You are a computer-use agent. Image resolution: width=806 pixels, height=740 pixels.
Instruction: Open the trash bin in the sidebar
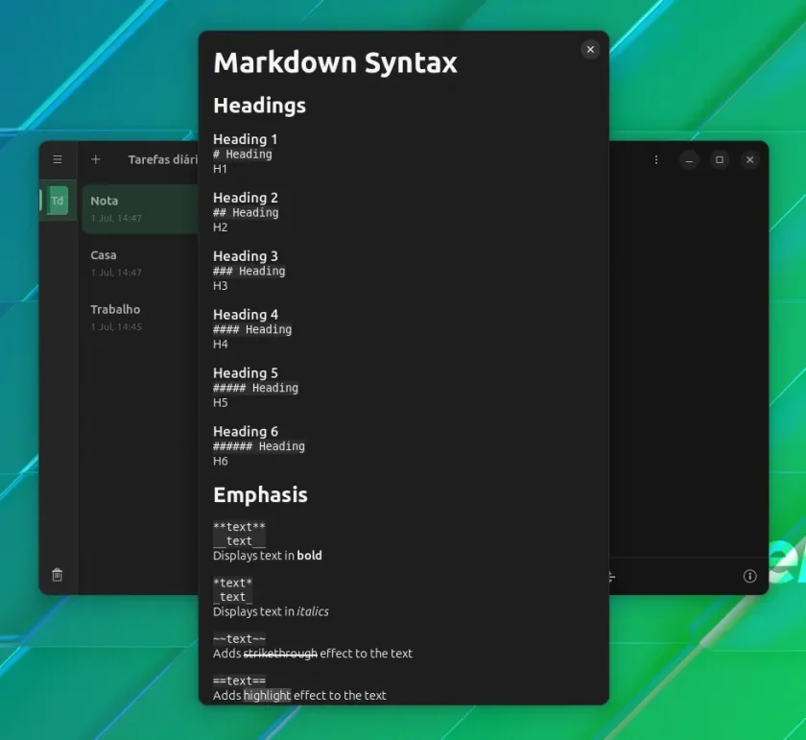click(x=57, y=574)
